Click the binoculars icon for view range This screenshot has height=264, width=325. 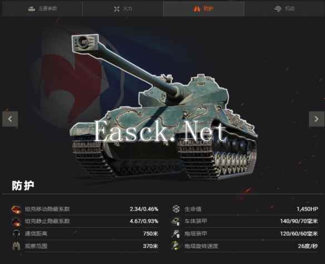tap(16, 246)
